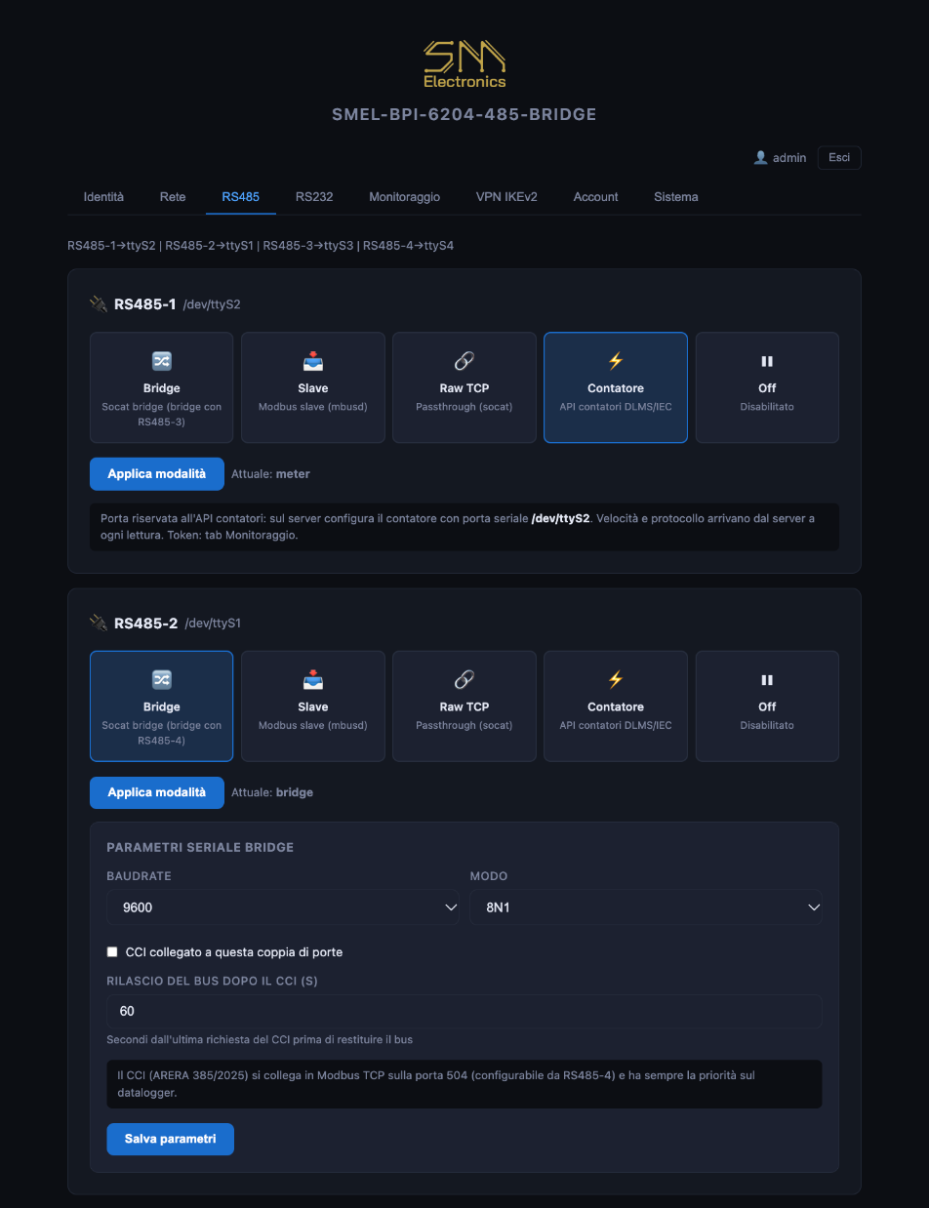Select Off pause icon in RS485-2
The image size is (929, 1208).
[767, 679]
